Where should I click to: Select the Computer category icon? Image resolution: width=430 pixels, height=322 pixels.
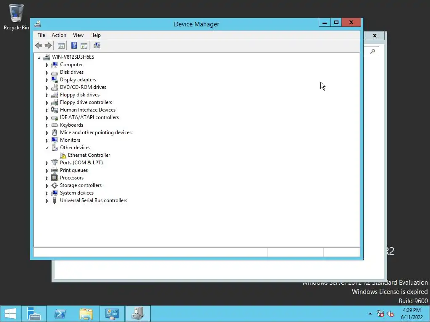[55, 65]
